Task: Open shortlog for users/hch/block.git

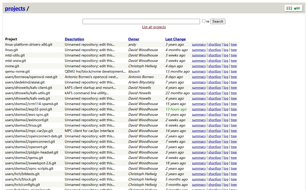Action: [215, 179]
